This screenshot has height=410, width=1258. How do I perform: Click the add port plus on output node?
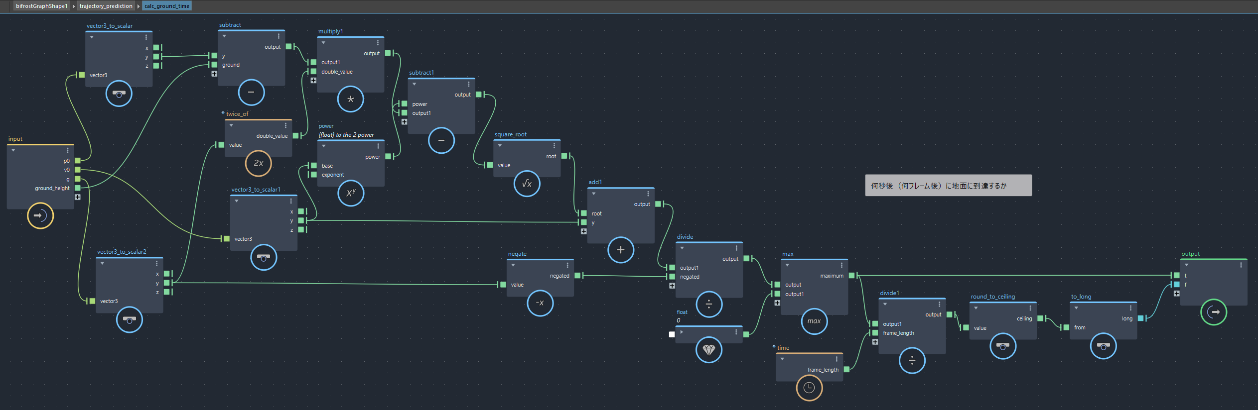[x=1176, y=294]
